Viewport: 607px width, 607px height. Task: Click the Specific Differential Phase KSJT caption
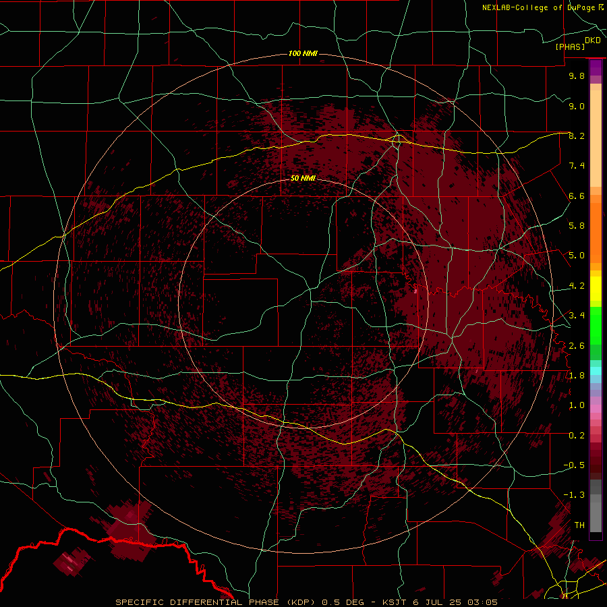[306, 602]
